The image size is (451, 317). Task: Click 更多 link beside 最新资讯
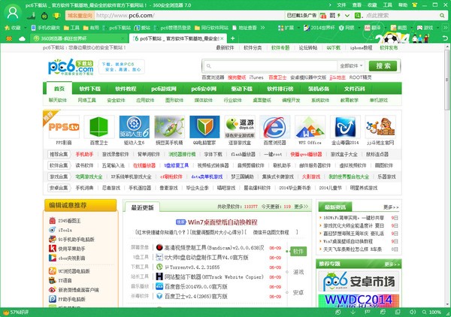coord(391,207)
